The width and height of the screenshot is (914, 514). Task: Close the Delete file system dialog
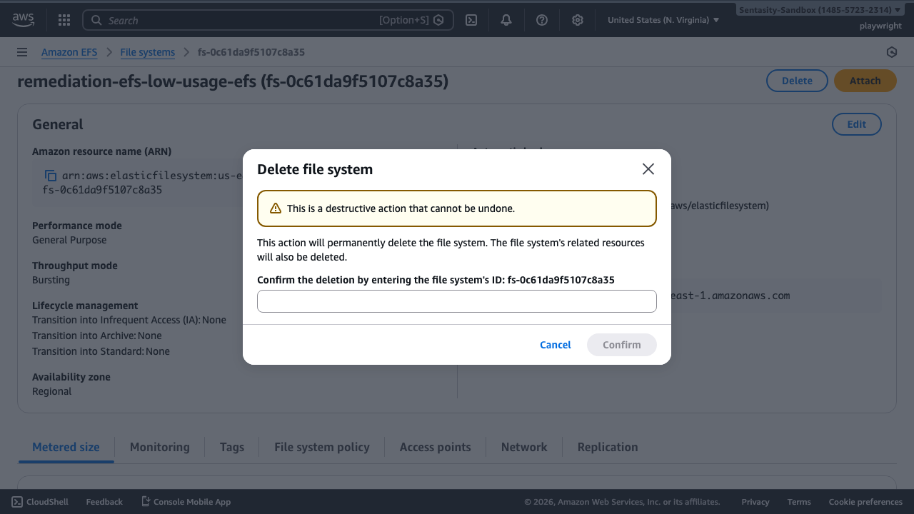click(648, 169)
